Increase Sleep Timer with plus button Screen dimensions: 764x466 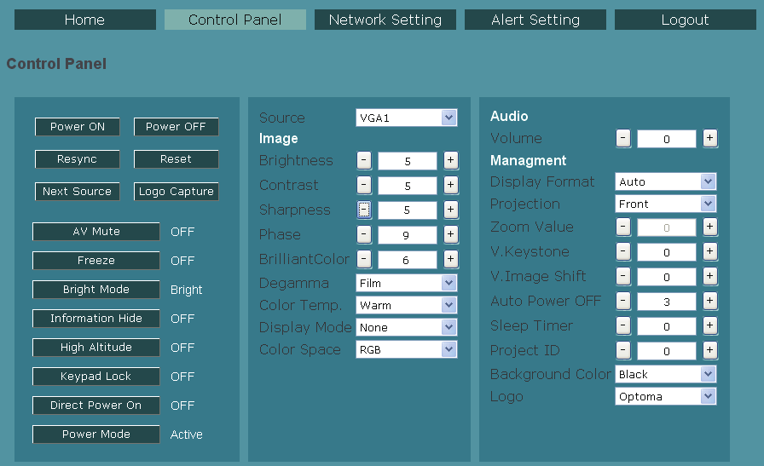coord(710,325)
